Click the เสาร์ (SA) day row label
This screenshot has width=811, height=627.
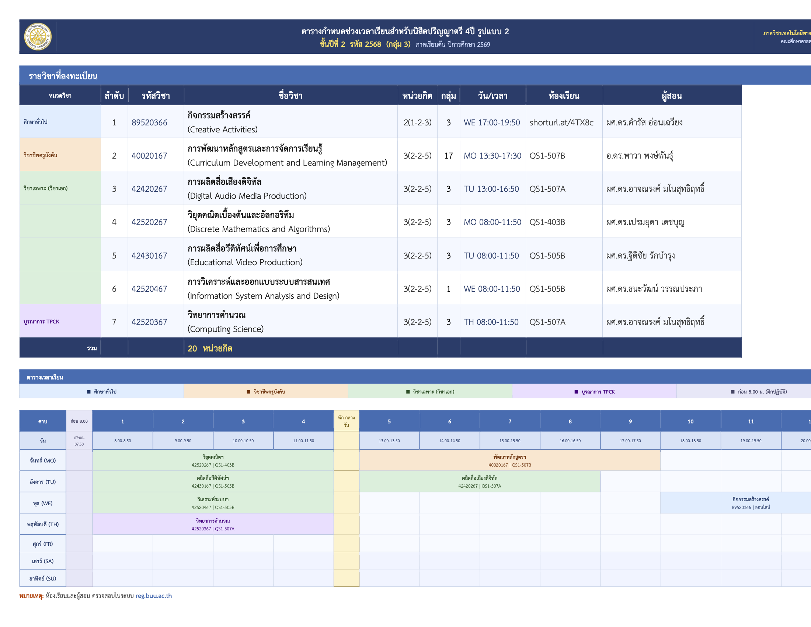point(43,561)
